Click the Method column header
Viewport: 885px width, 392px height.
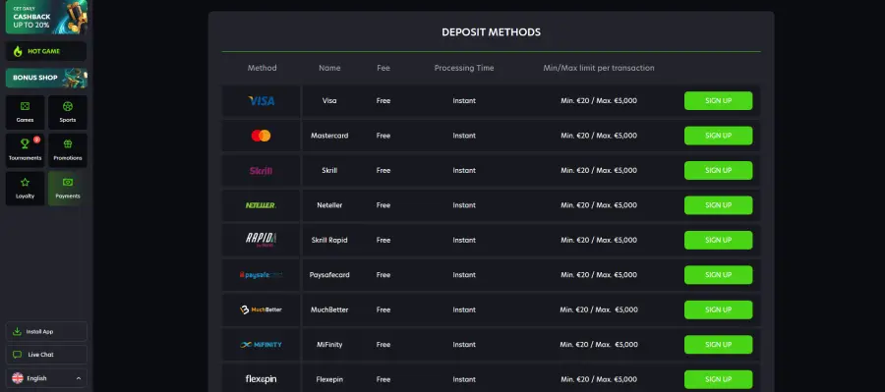(262, 68)
